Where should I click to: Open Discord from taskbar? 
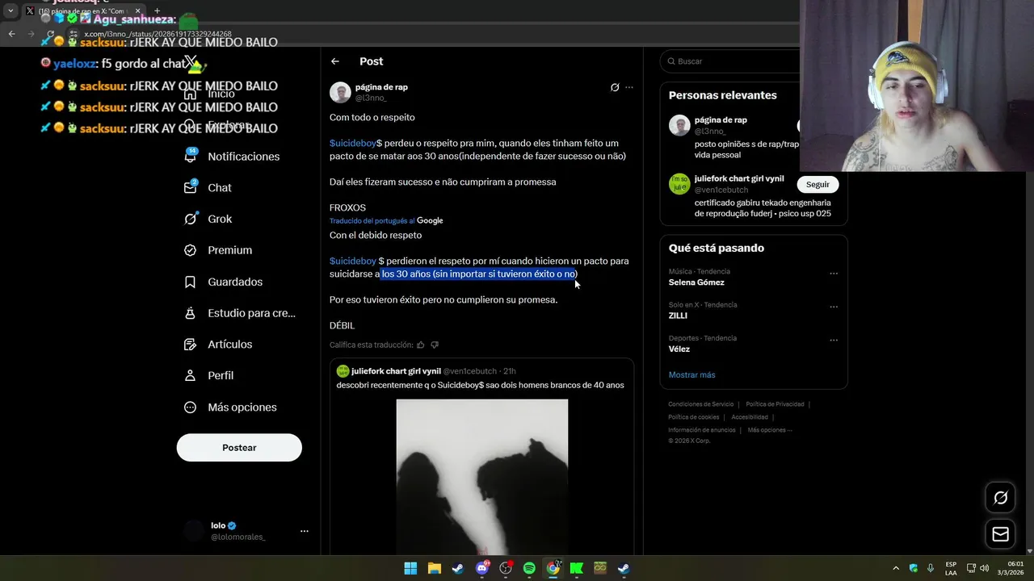pos(482,568)
